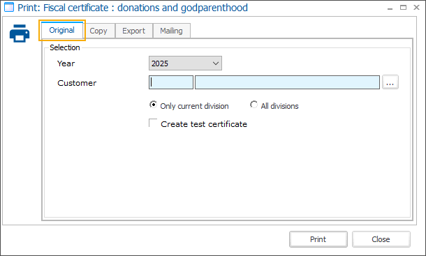Close the dialog with the X button
The height and width of the screenshot is (256, 426).
coord(416,8)
